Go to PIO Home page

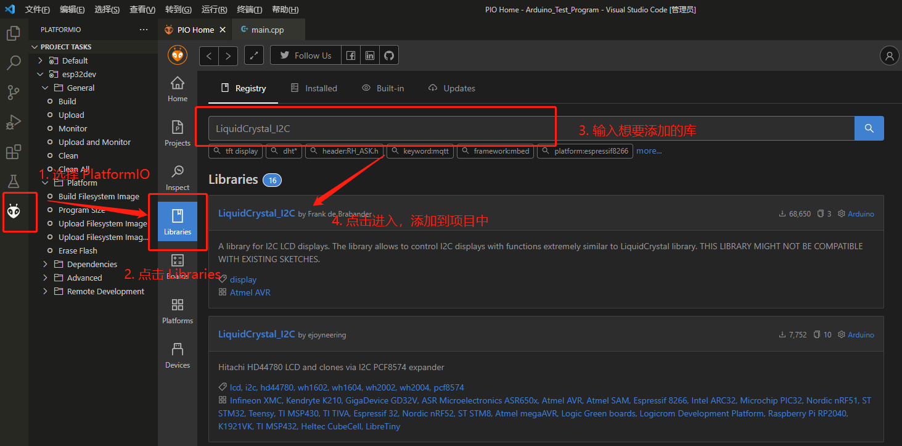[178, 89]
